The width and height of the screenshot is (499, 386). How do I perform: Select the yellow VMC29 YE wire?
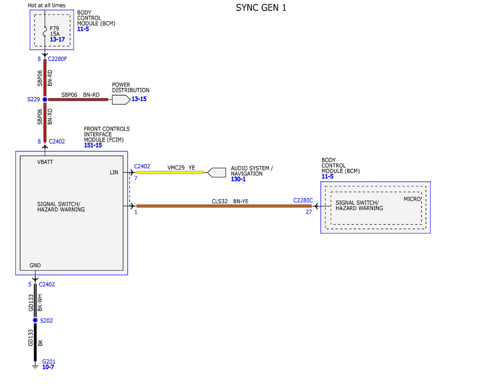[x=170, y=172]
